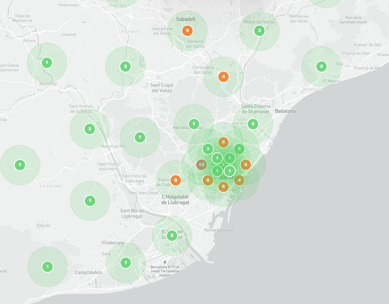389x304 pixels.
Task: Click the Barcelona El Prat airport icon
Action: 165,262
